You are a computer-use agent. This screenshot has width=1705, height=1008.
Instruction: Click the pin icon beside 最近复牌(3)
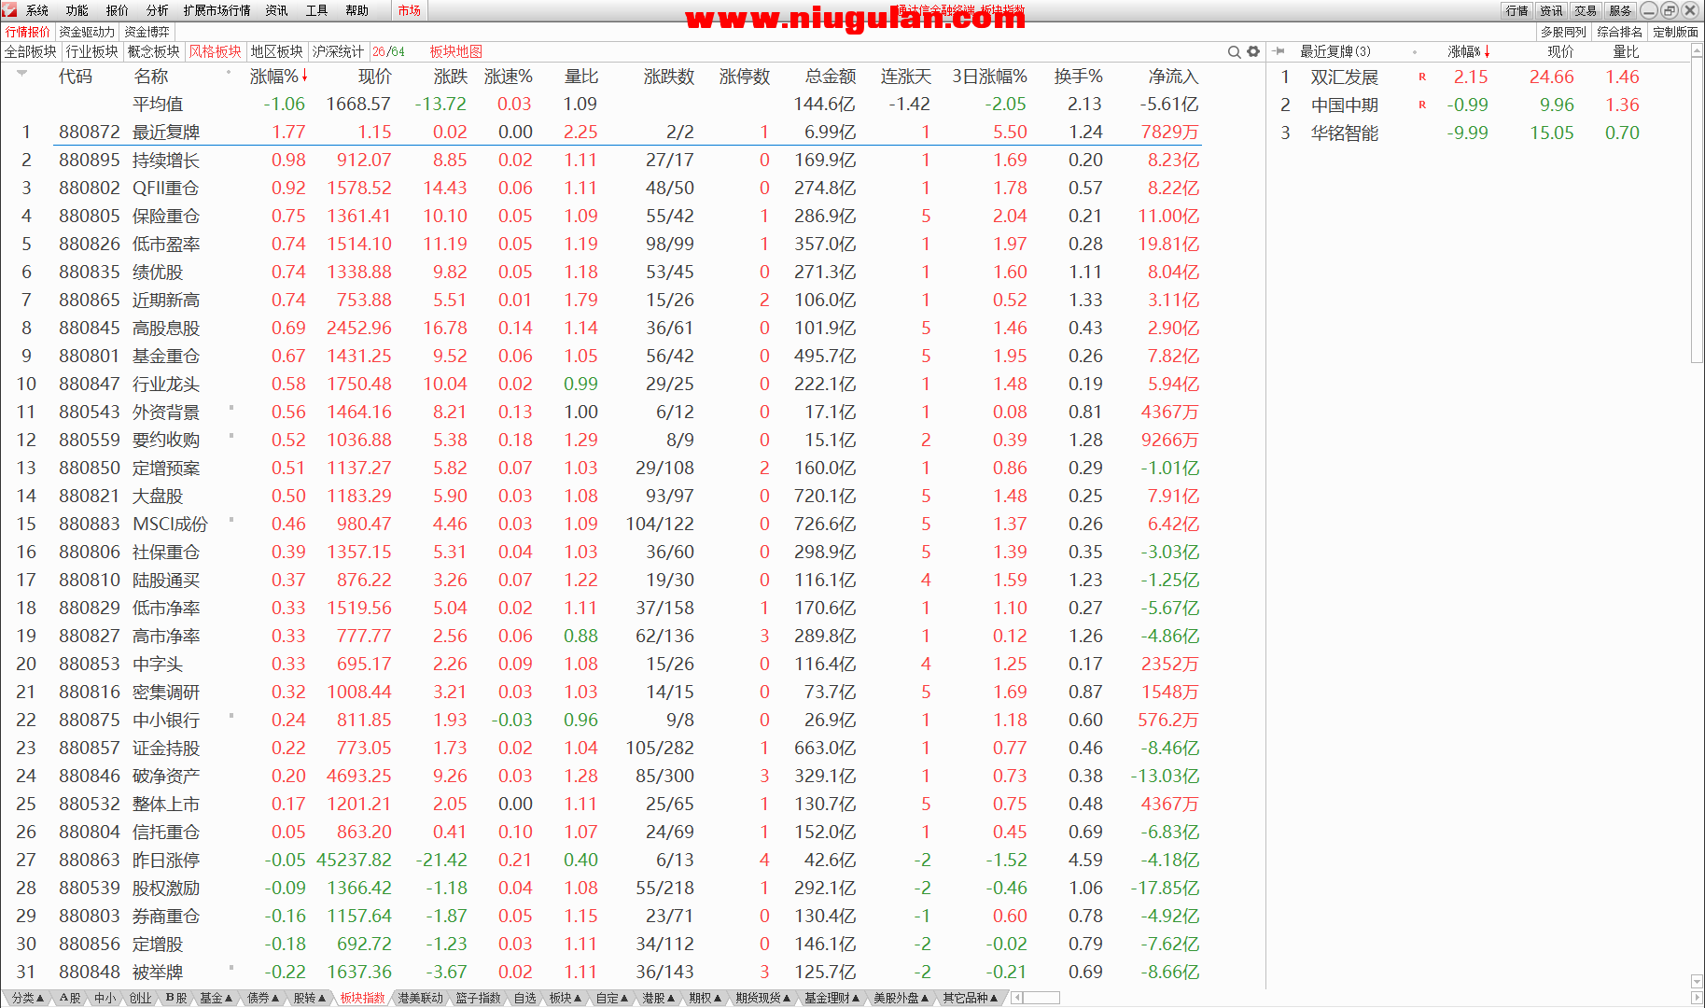point(1279,51)
